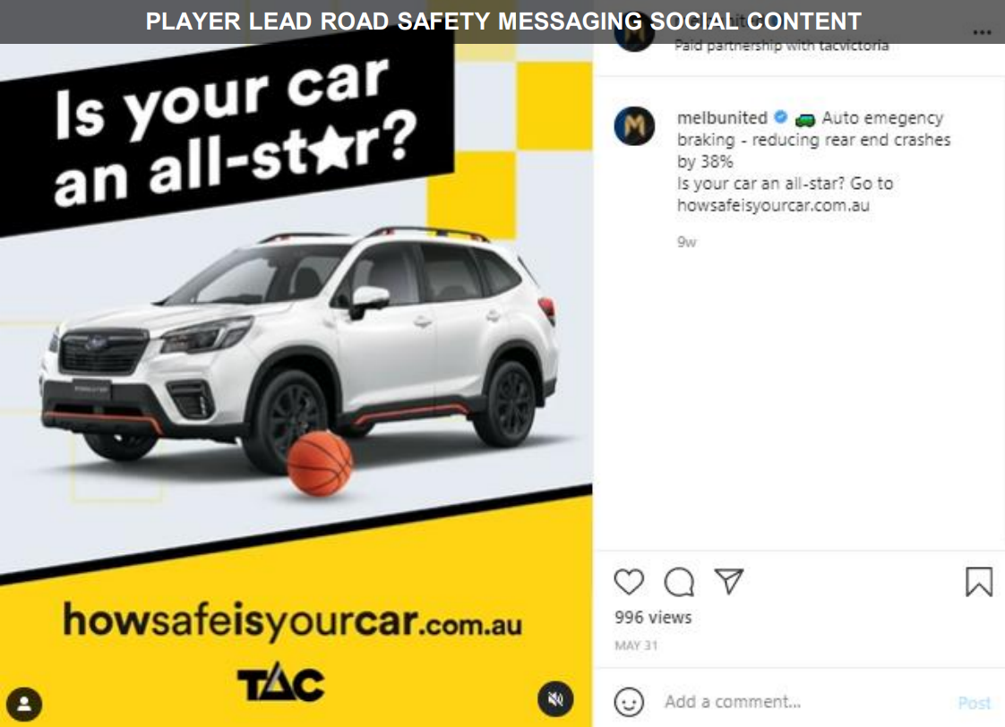Screen dimensions: 1005x727
Task: Unmute the video with speaker icon
Action: point(555,699)
